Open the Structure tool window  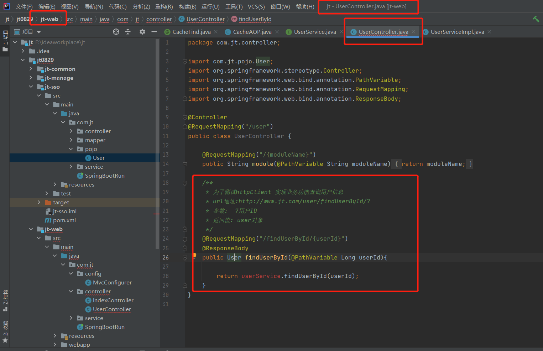(5, 300)
